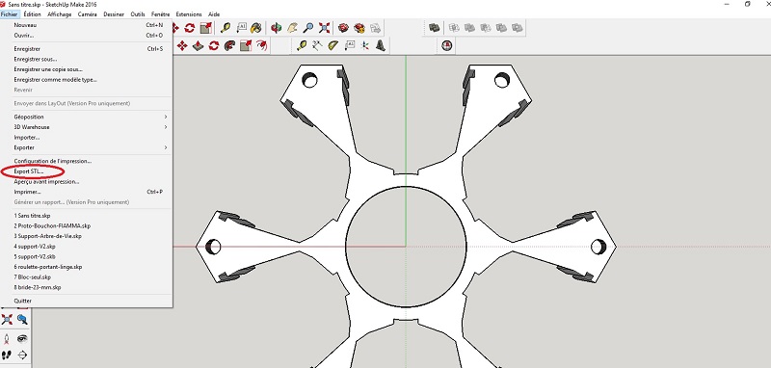Select the top-row Rotate tool beside Scale
Image resolution: width=771 pixels, height=368 pixels.
(x=190, y=28)
